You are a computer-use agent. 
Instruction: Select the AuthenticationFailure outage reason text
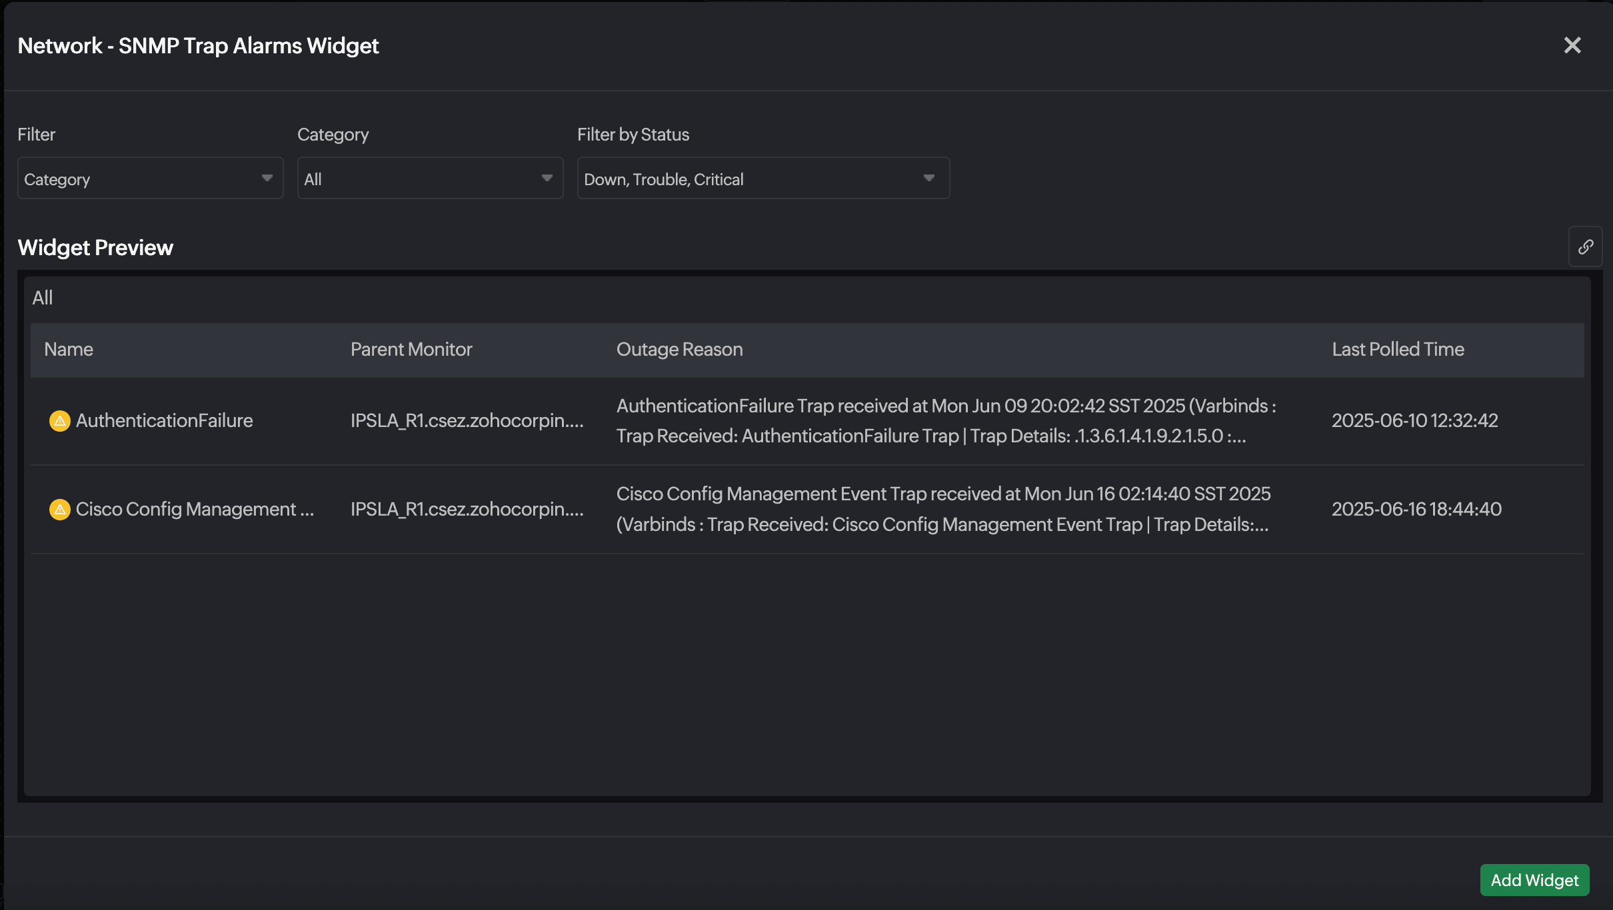click(945, 421)
